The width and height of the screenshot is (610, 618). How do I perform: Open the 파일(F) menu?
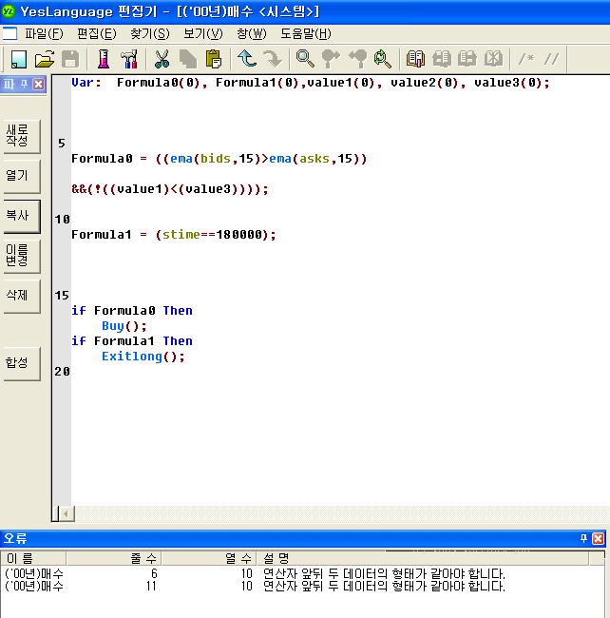pos(44,33)
